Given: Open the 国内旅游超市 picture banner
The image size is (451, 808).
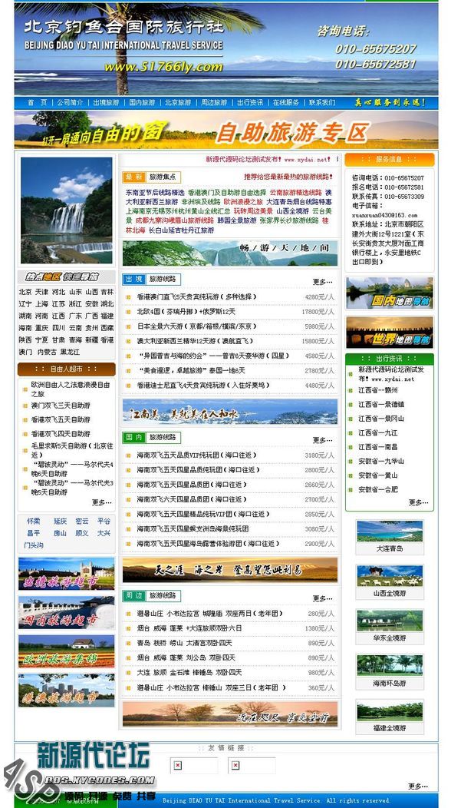Looking at the screenshot, I should tap(67, 612).
